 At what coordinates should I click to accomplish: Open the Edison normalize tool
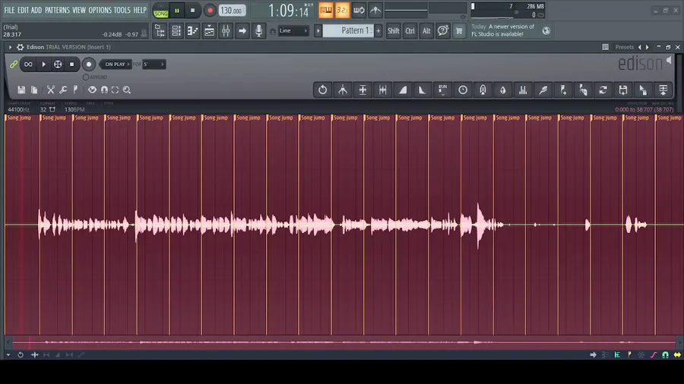(363, 90)
